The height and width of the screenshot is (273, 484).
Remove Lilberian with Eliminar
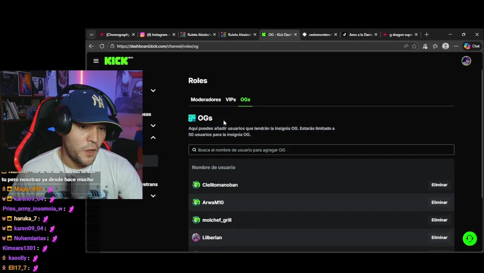pyautogui.click(x=439, y=237)
